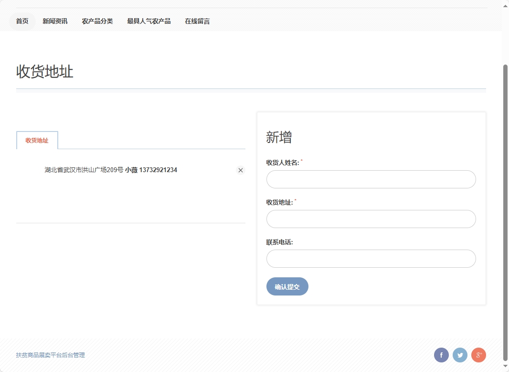Image resolution: width=509 pixels, height=372 pixels.
Task: Click the 收货人姓名 input field
Action: 371,179
